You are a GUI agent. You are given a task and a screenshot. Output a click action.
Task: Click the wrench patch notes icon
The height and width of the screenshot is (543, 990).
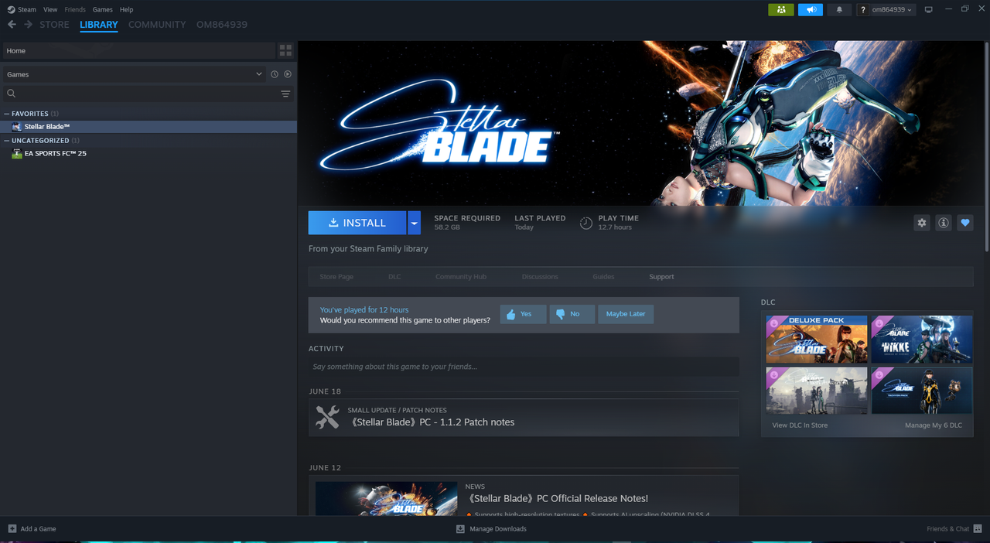tap(328, 418)
